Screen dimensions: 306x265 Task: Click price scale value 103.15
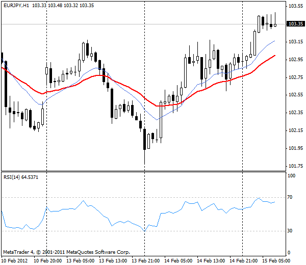[x=296, y=42]
